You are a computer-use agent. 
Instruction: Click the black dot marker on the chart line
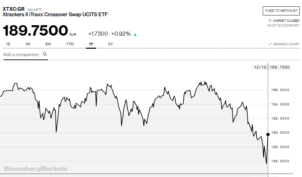pyautogui.click(x=268, y=135)
